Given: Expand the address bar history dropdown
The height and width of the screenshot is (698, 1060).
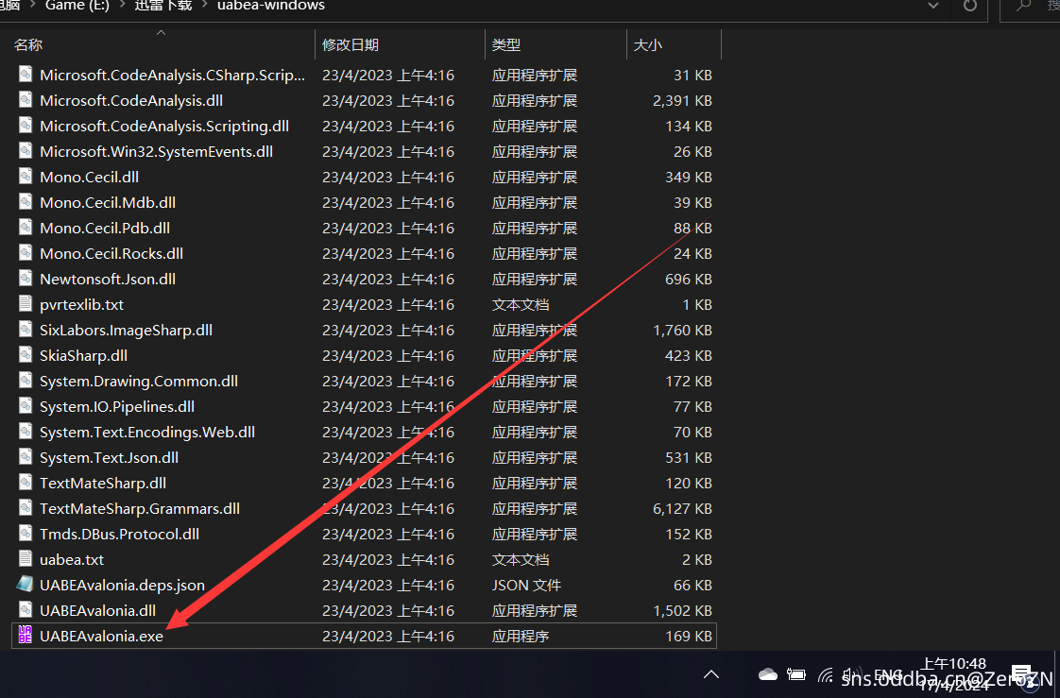Looking at the screenshot, I should pyautogui.click(x=934, y=7).
